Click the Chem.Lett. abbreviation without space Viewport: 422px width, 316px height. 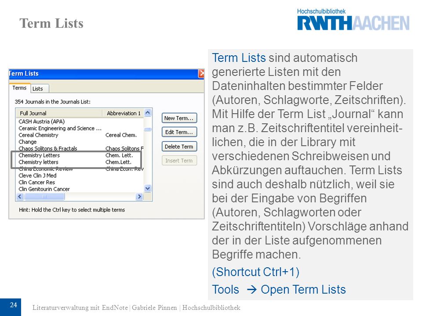tap(118, 162)
